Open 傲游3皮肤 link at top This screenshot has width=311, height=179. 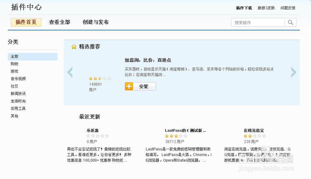(x=266, y=8)
